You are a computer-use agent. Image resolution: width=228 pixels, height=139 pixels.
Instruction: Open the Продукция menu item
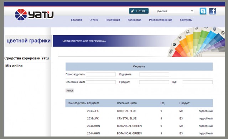pyautogui.click(x=113, y=20)
